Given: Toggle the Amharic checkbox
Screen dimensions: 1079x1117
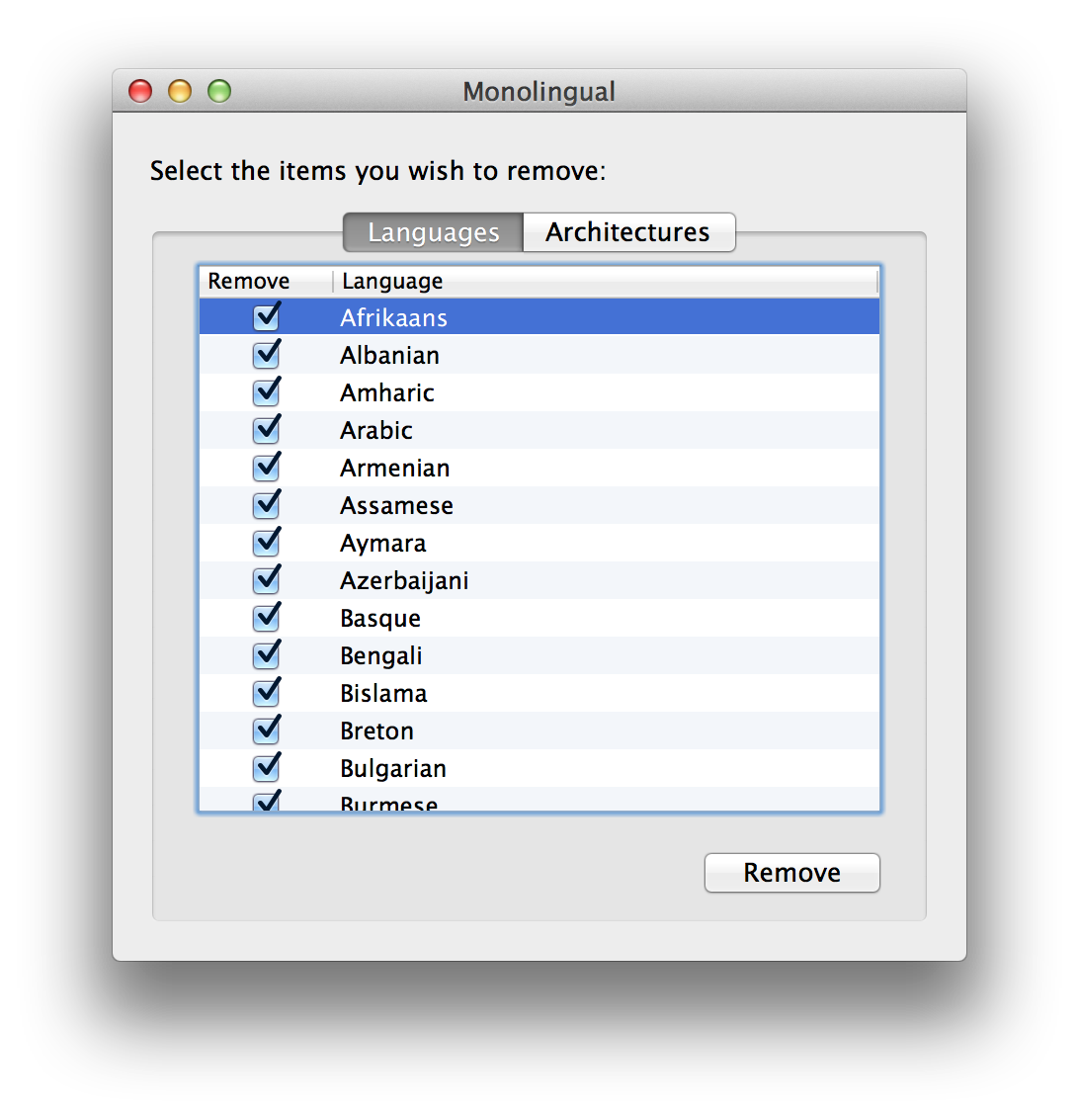Looking at the screenshot, I should (x=267, y=392).
